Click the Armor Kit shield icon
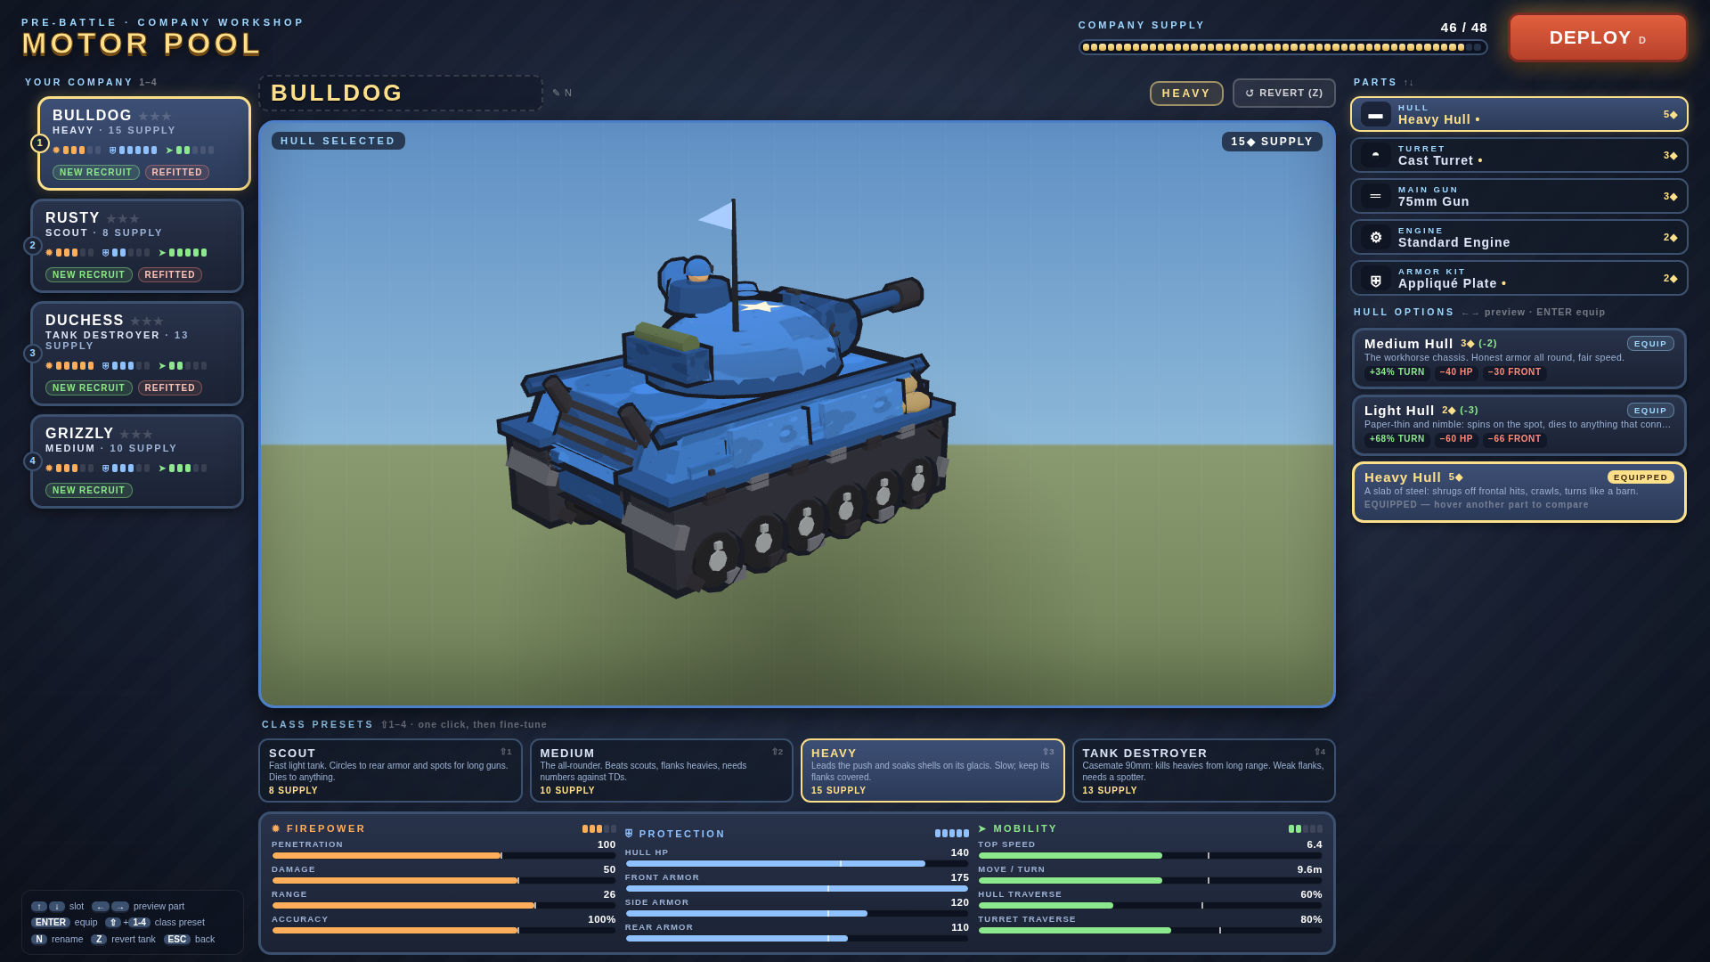Image resolution: width=1710 pixels, height=962 pixels. coord(1375,278)
